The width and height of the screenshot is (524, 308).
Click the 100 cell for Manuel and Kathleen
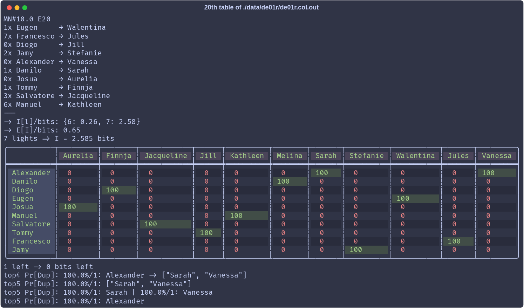click(247, 215)
